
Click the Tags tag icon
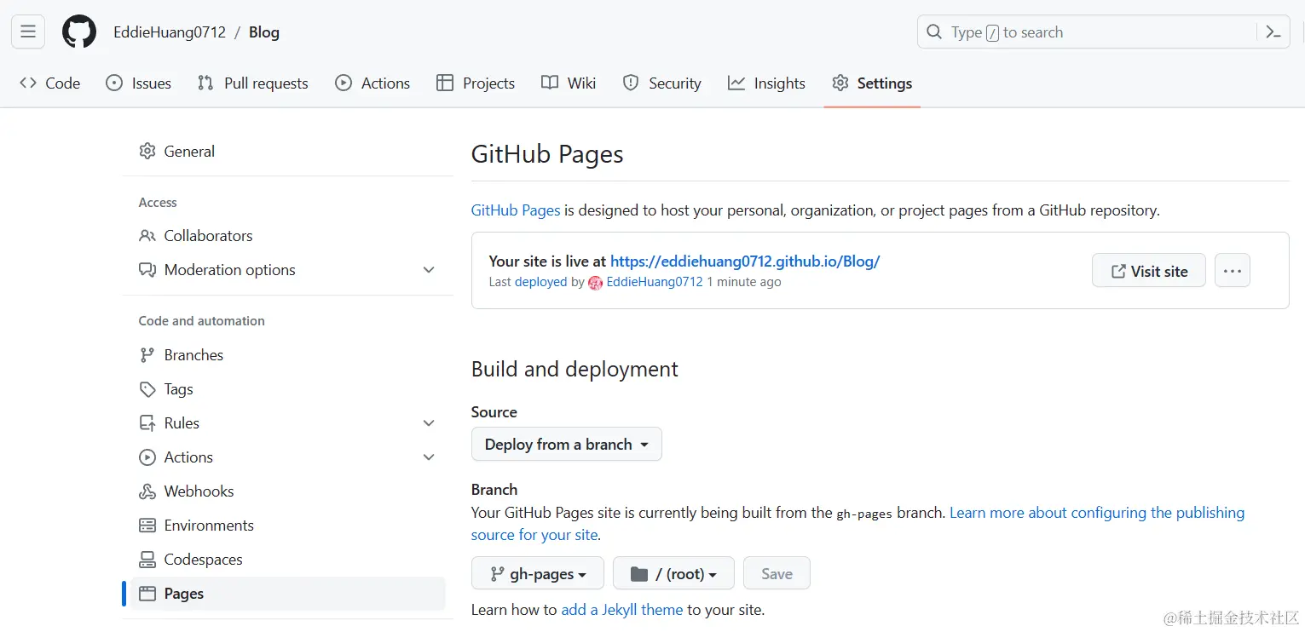147,389
